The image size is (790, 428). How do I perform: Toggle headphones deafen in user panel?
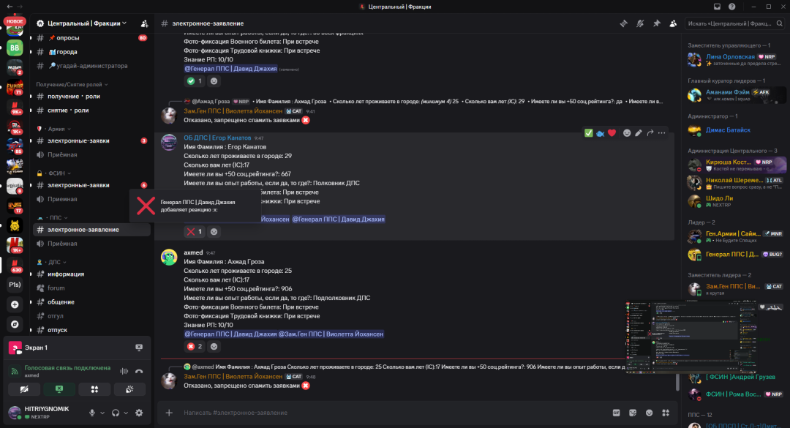point(116,413)
